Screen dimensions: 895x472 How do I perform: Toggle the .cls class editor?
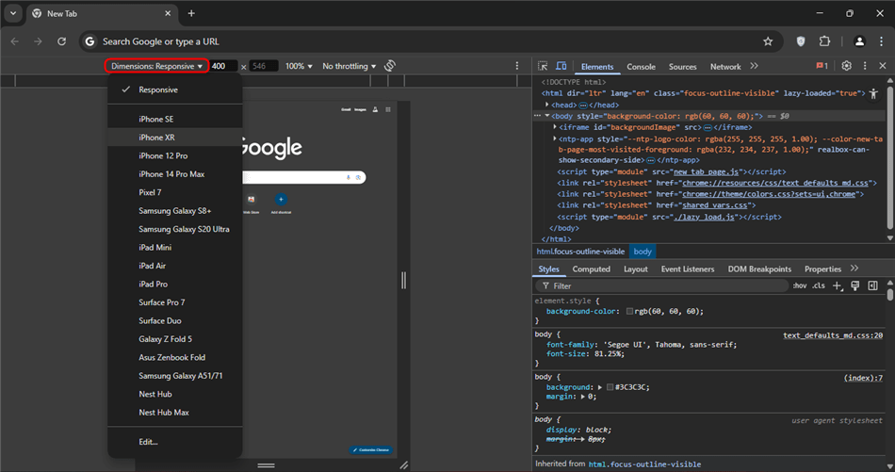point(819,285)
